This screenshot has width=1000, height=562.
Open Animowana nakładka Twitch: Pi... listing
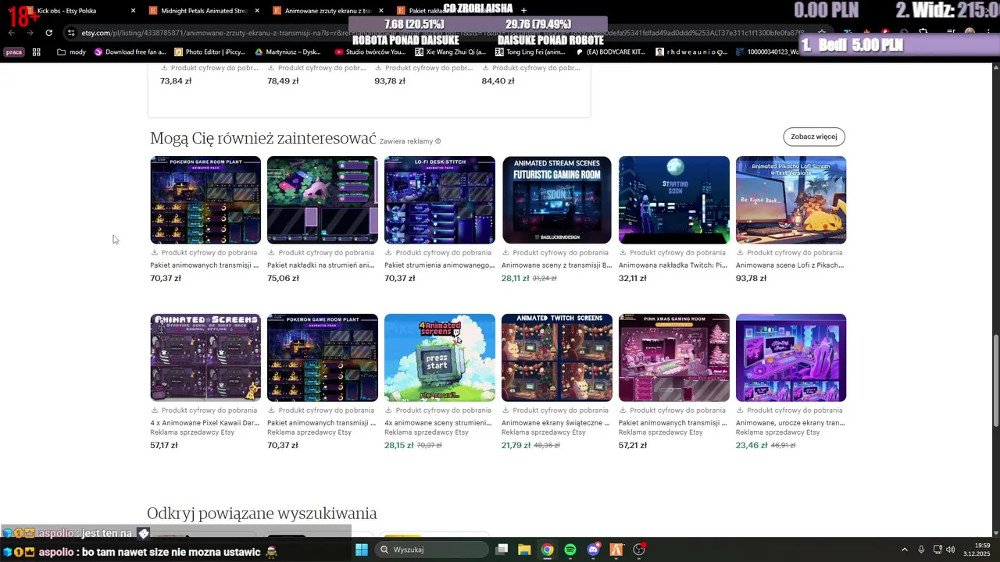(673, 265)
